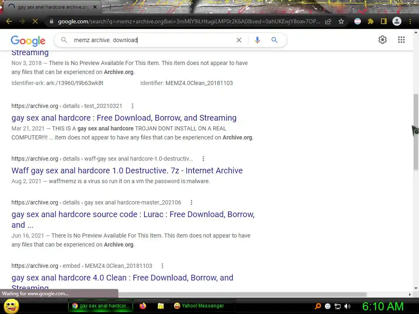The height and width of the screenshot is (314, 419).
Task: Open the source code Lurac result
Action: [x=133, y=220]
